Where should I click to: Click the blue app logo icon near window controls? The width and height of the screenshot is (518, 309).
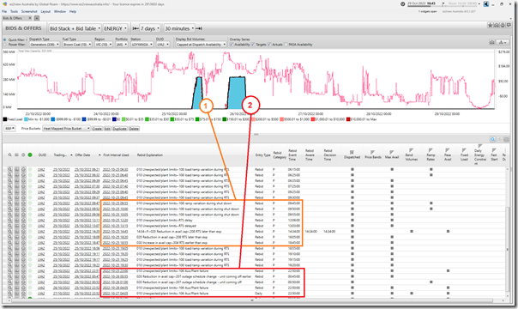(x=486, y=4)
